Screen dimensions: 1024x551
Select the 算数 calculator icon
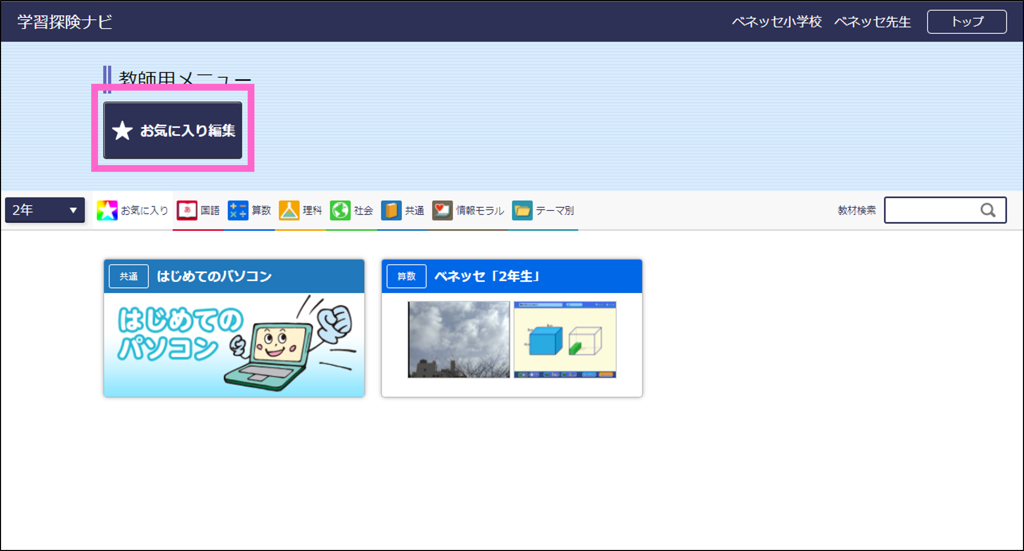click(x=238, y=210)
